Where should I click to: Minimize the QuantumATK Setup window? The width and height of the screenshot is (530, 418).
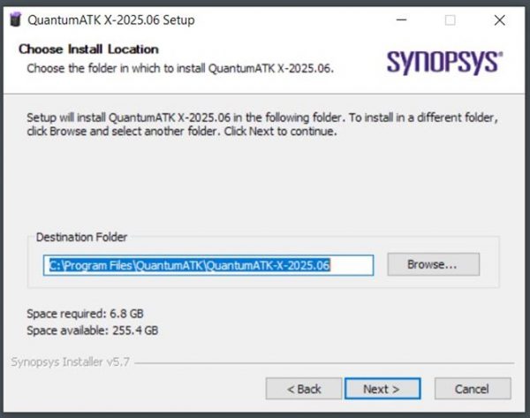(401, 20)
